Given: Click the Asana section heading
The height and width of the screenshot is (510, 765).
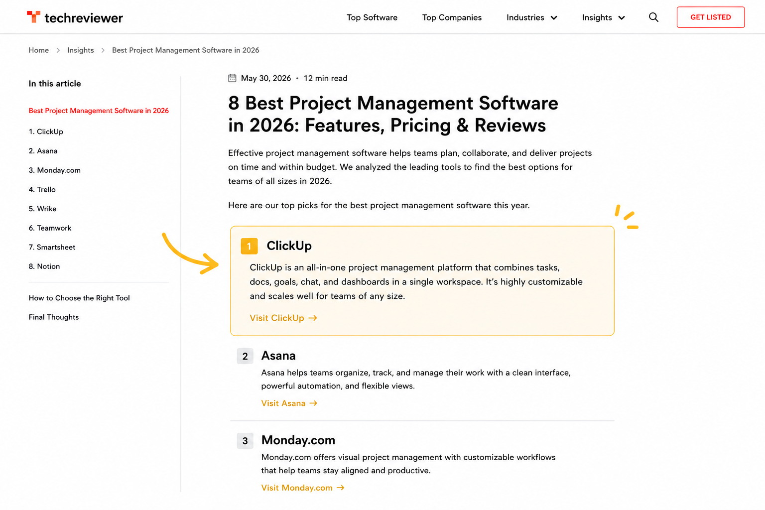Looking at the screenshot, I should (278, 356).
